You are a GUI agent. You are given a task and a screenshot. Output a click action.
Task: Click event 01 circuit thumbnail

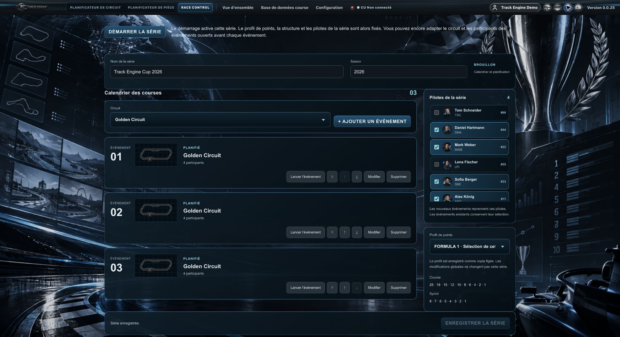[x=156, y=155]
